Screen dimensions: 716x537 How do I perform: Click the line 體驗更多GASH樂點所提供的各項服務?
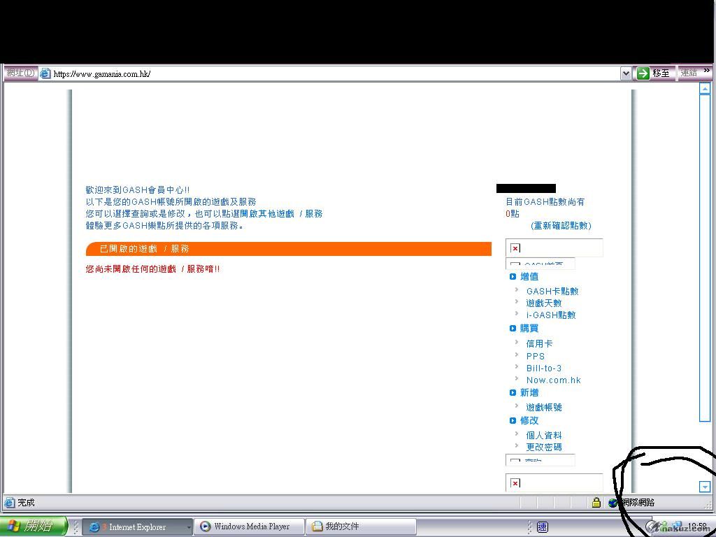165,226
